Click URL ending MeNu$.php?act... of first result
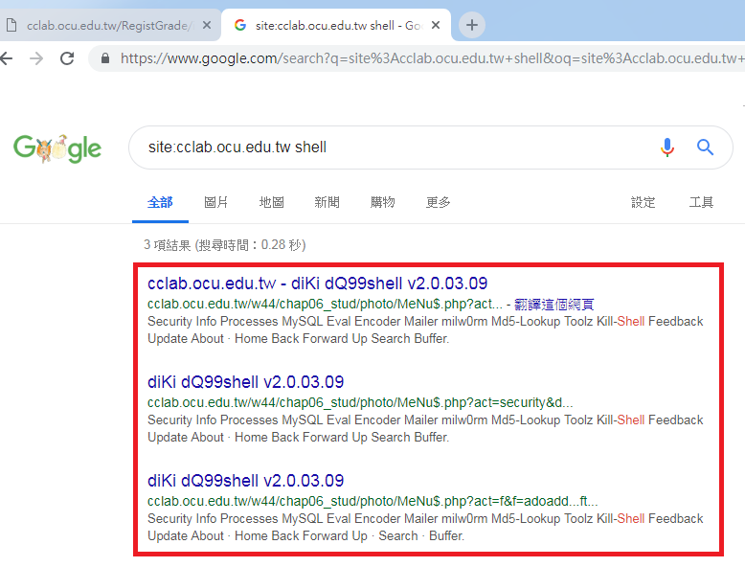 coord(325,305)
